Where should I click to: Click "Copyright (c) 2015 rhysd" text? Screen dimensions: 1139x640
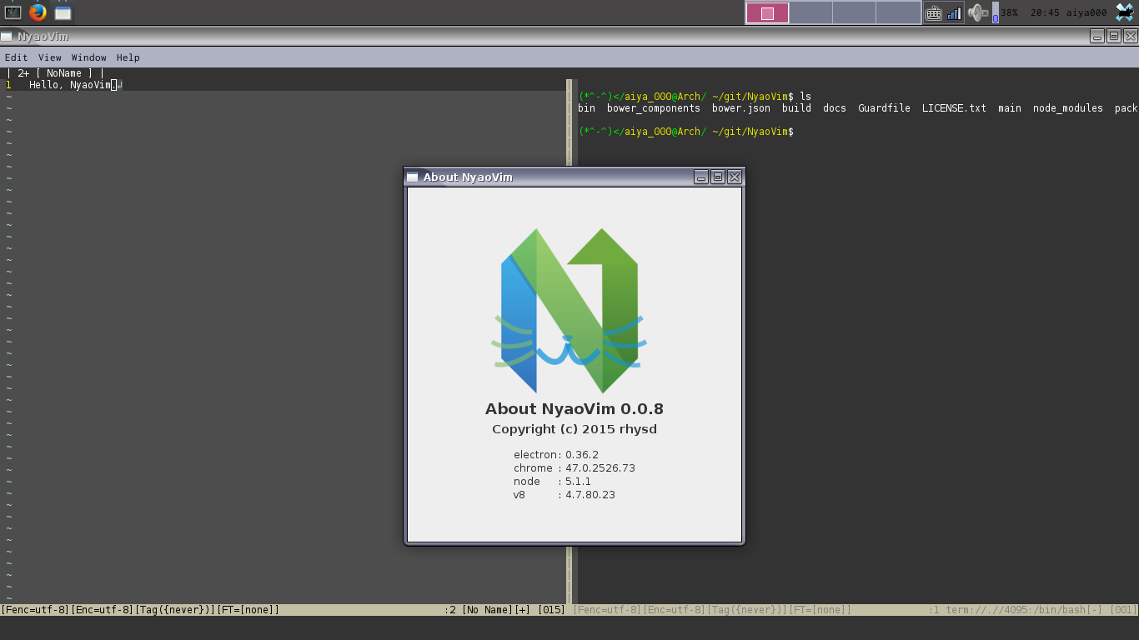[575, 429]
